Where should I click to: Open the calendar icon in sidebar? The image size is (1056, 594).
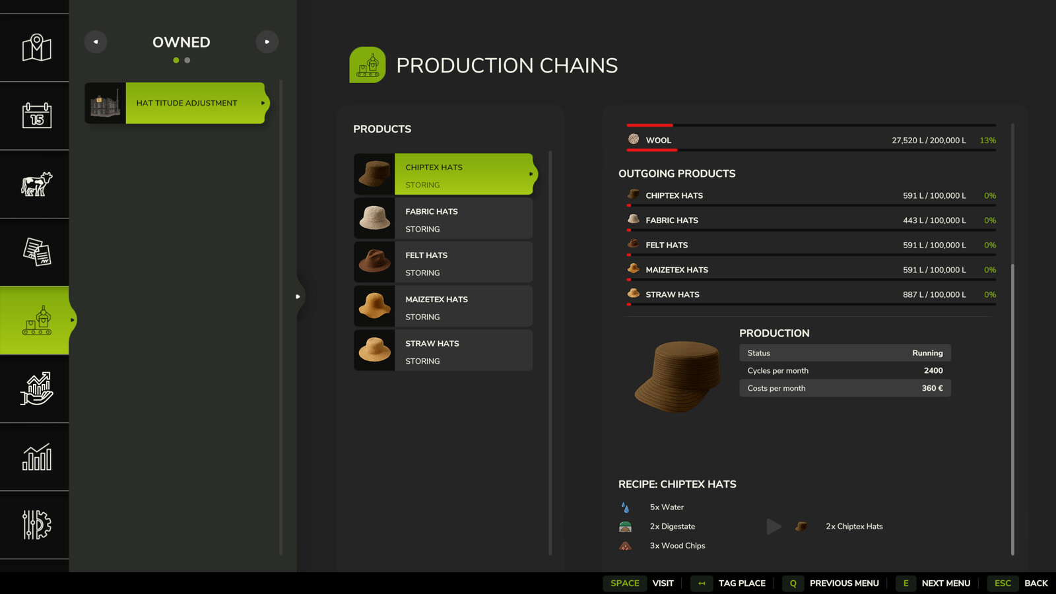(36, 116)
